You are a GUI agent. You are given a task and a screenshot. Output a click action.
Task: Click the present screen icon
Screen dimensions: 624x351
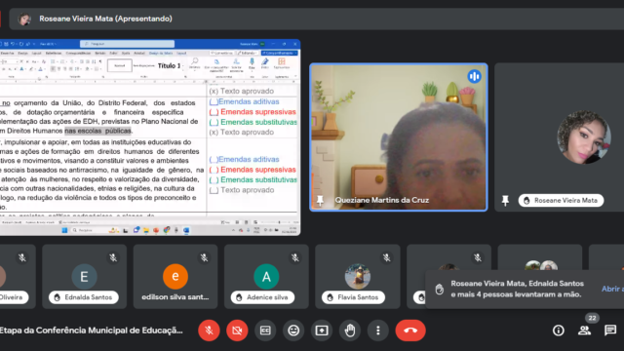[x=322, y=331]
